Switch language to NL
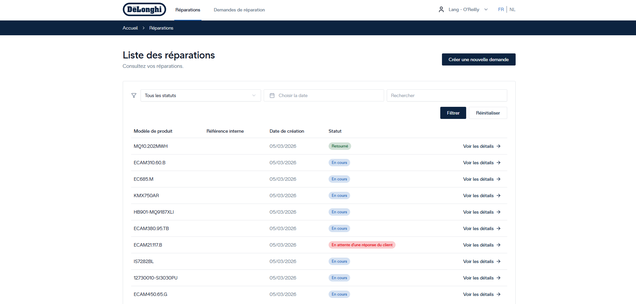Image resolution: width=636 pixels, height=304 pixels. [x=512, y=9]
